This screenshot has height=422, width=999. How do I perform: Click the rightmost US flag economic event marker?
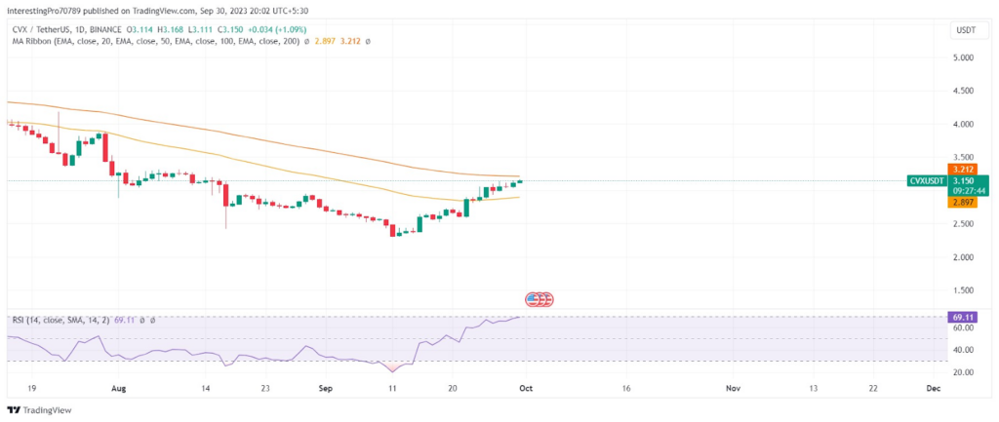click(x=547, y=298)
